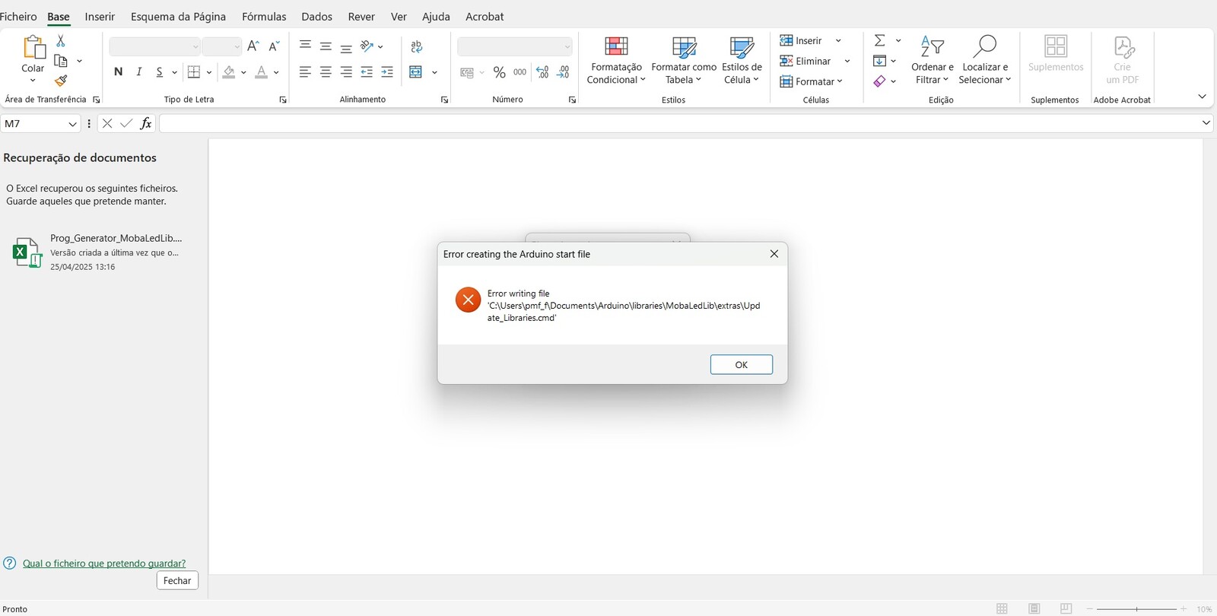Click the AutoSum sigma icon
This screenshot has width=1217, height=616.
(x=879, y=40)
